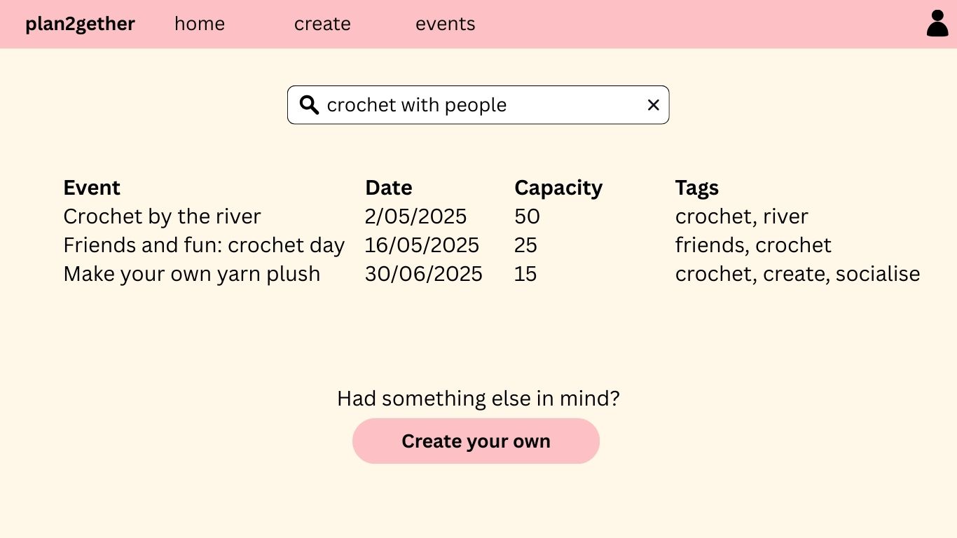Select the 30/06/2025 date entry
The width and height of the screenshot is (957, 538).
point(424,274)
